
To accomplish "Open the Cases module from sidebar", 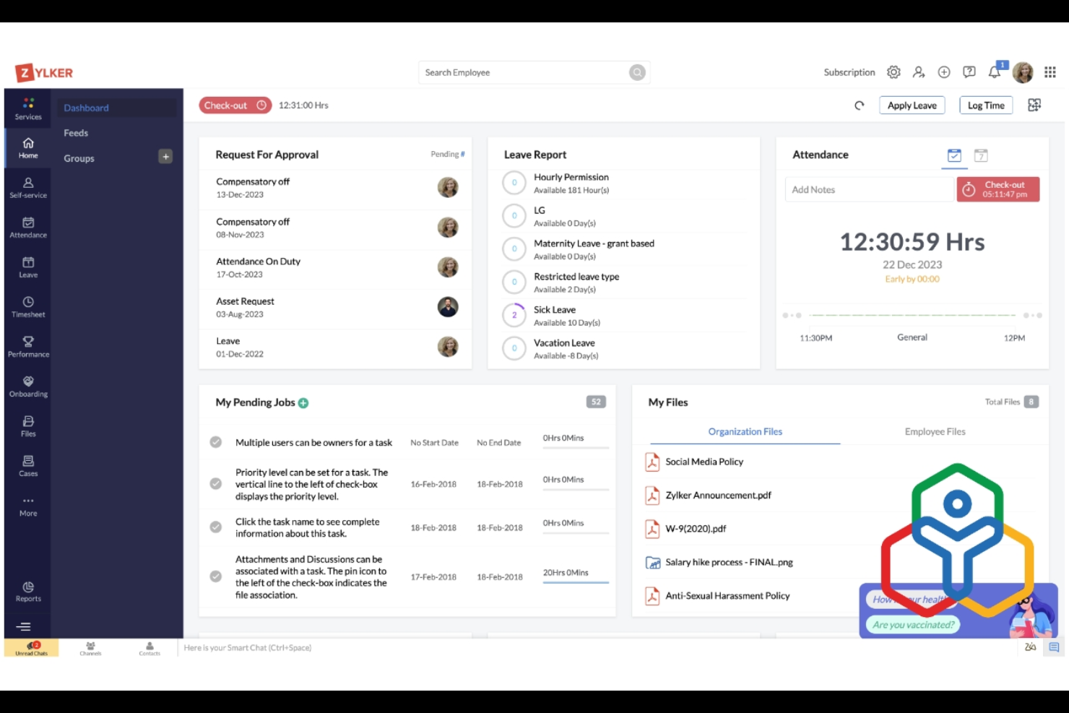I will tap(27, 466).
